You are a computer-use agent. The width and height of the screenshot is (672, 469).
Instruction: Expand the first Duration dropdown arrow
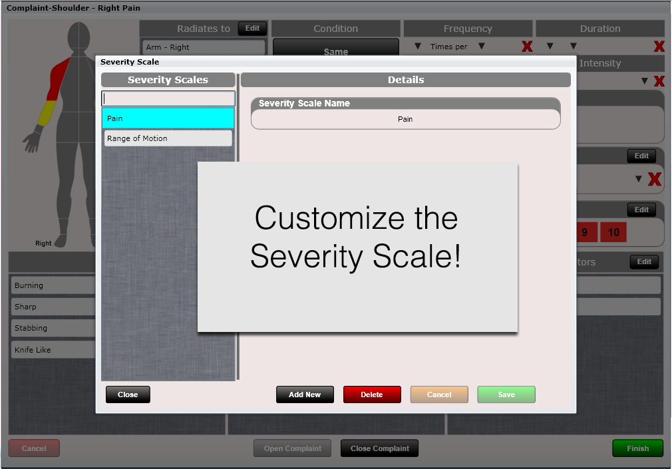tap(550, 47)
